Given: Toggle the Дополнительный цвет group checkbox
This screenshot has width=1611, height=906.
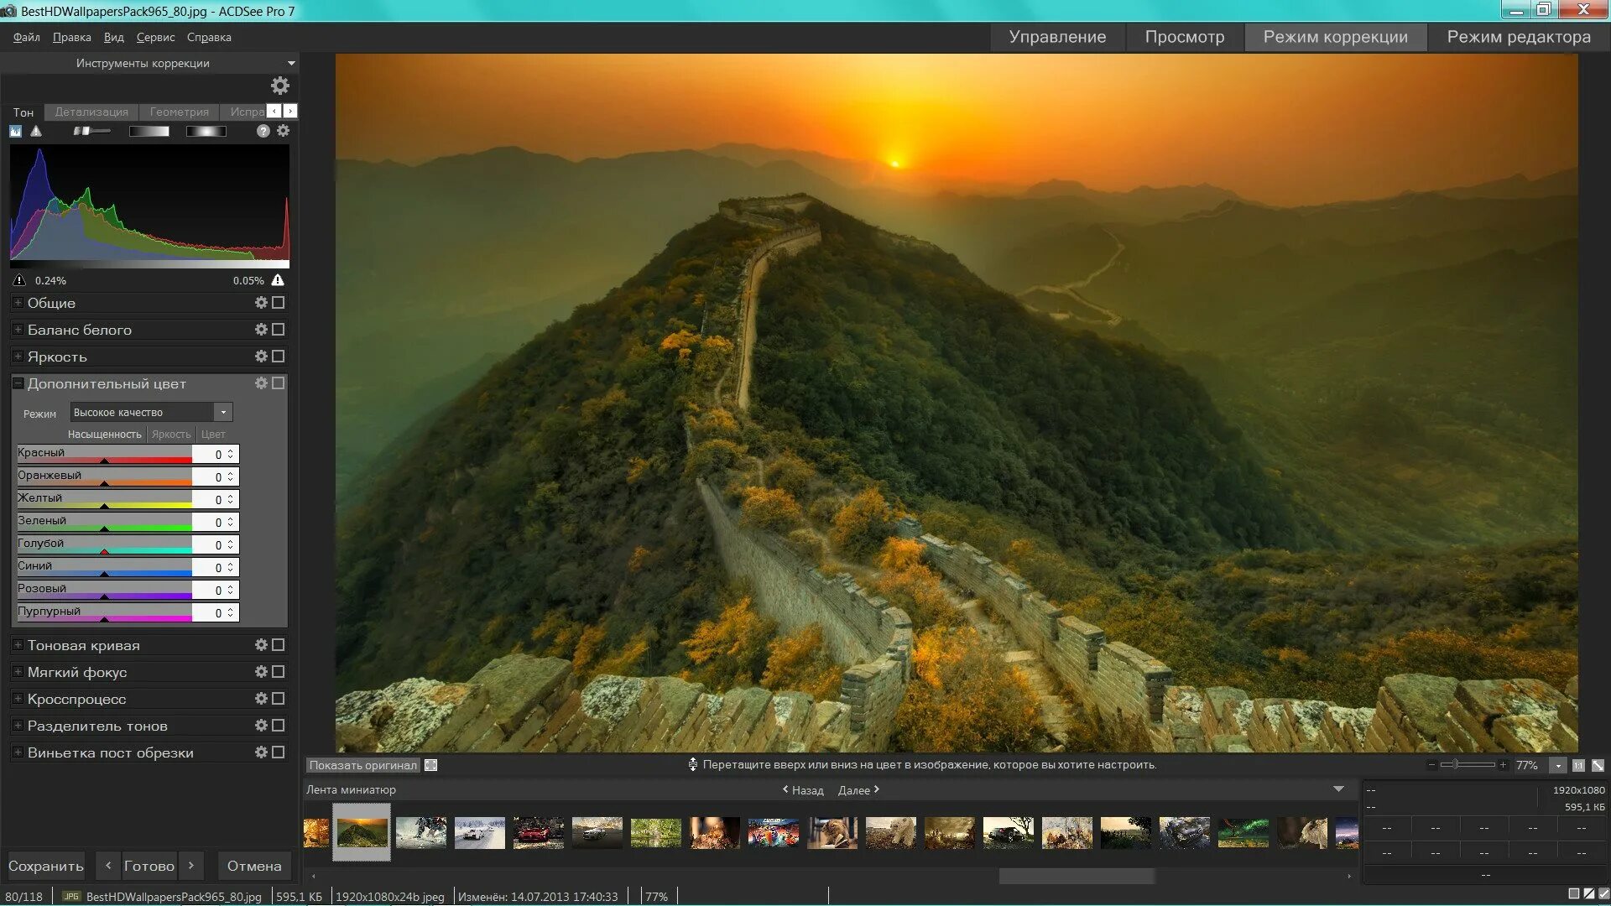Looking at the screenshot, I should (279, 383).
